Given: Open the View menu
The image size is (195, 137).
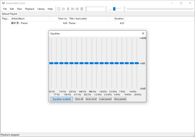Looking at the screenshot, I should pos(19,9).
